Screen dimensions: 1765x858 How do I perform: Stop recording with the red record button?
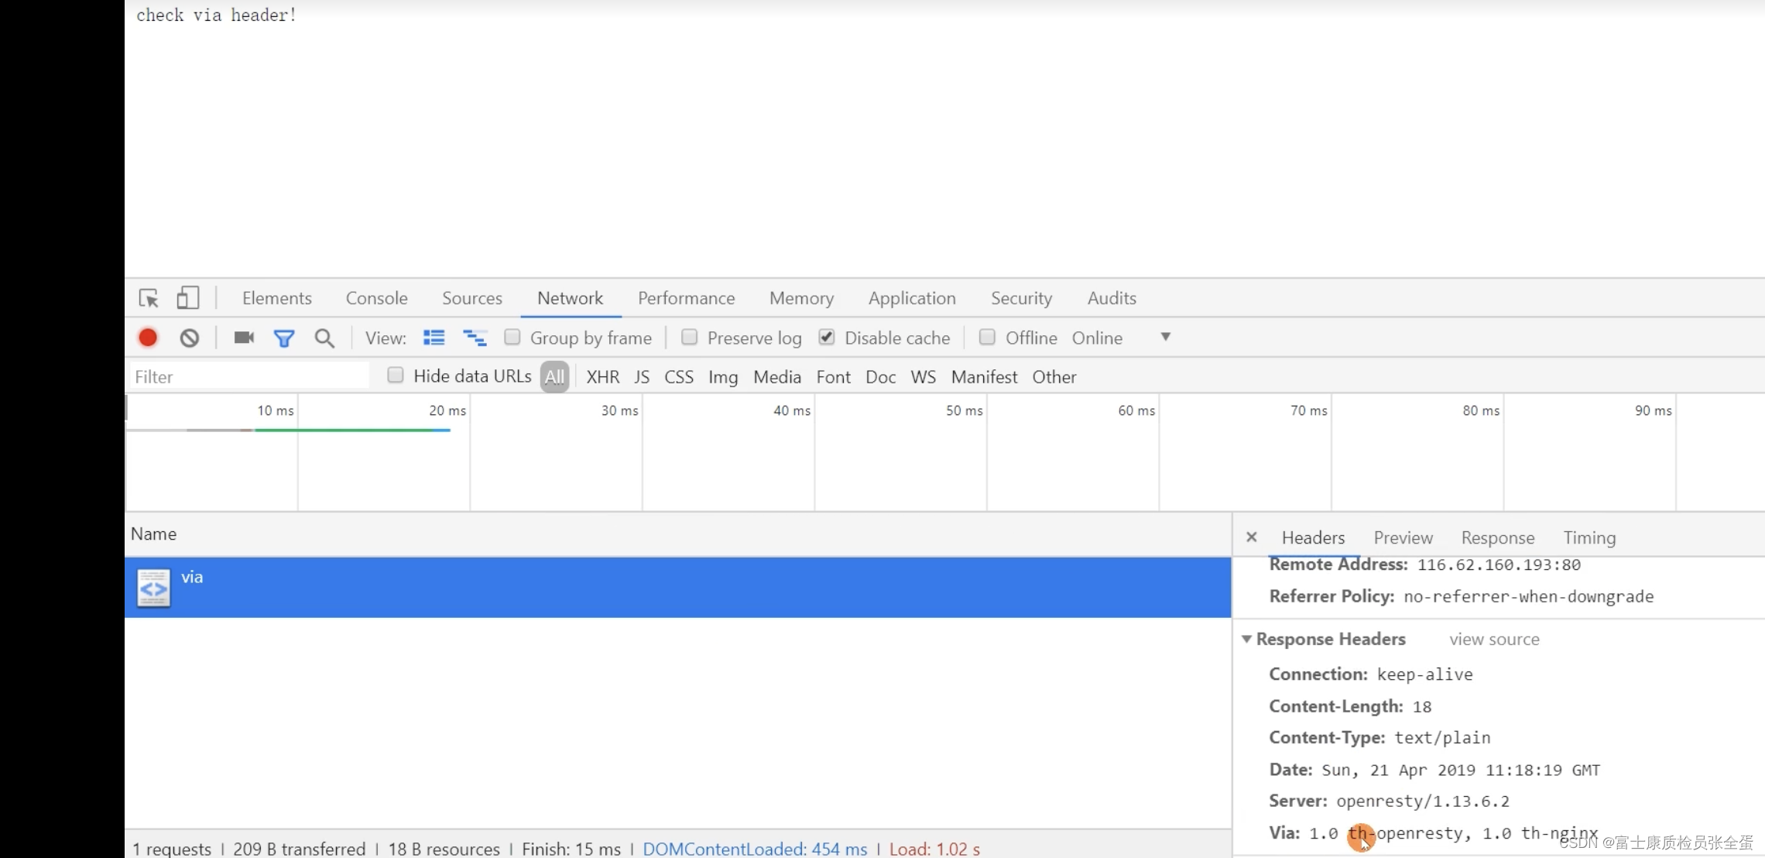[x=148, y=338]
